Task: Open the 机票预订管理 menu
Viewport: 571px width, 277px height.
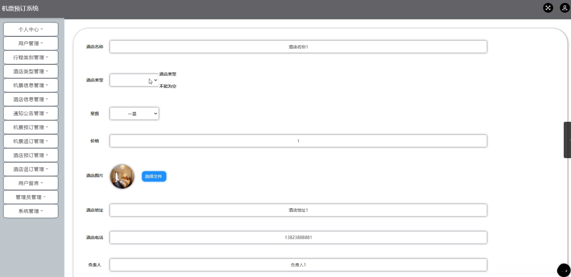Action: 31,127
